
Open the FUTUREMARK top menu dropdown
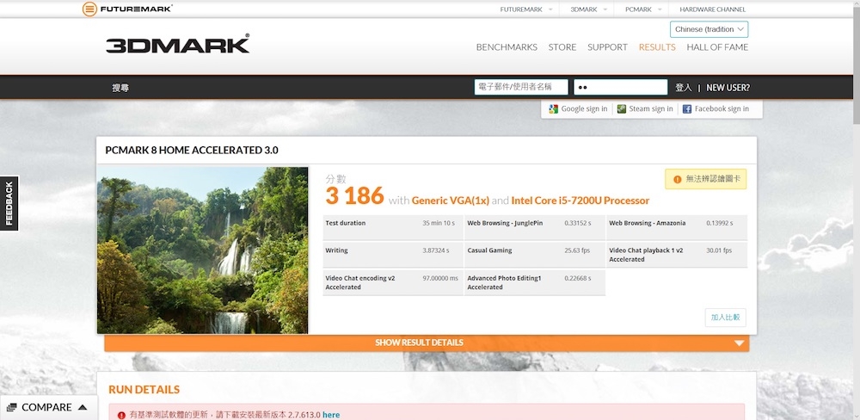[526, 9]
